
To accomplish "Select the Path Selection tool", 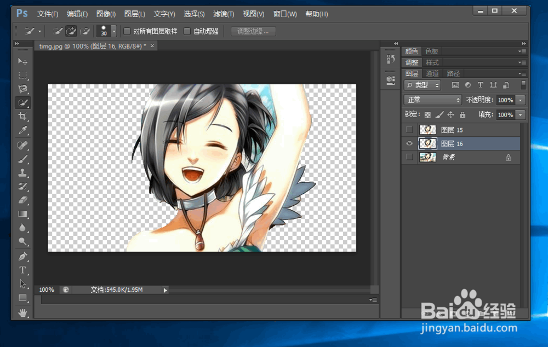I will point(22,284).
